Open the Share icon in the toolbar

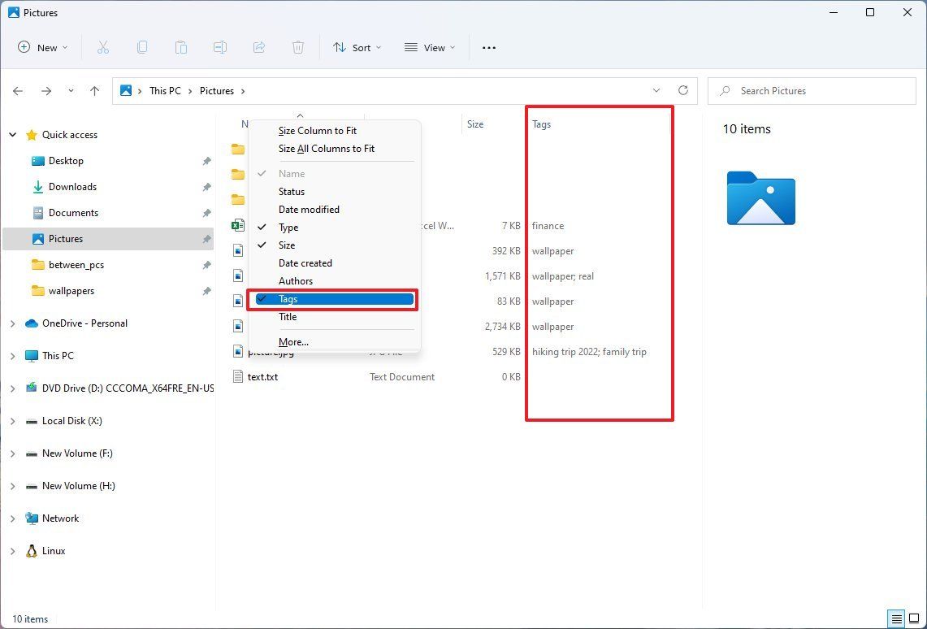pyautogui.click(x=259, y=47)
